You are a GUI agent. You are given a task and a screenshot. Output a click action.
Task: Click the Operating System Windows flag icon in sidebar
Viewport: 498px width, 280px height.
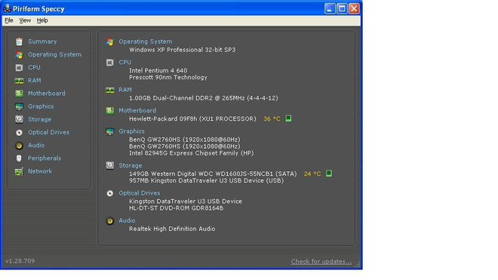(x=19, y=54)
